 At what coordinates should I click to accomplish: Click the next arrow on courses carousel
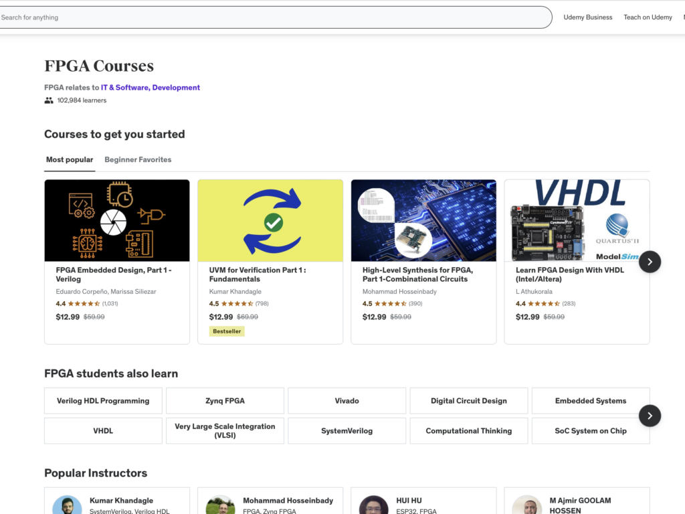[x=650, y=262]
